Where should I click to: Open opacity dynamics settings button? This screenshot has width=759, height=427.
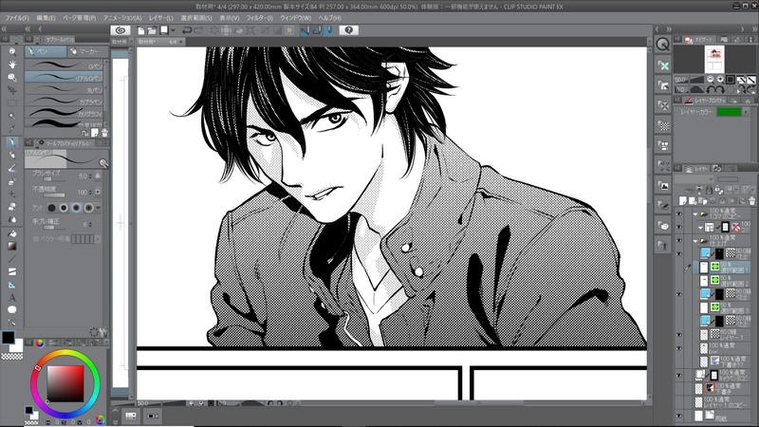[98, 193]
